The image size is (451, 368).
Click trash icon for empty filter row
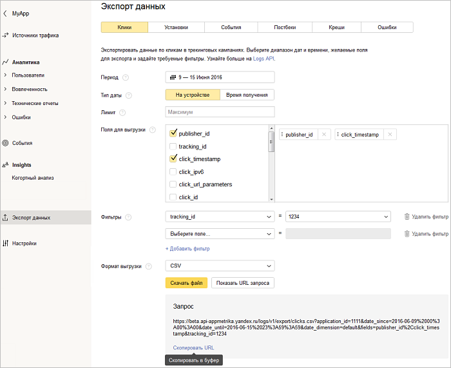tap(407, 234)
